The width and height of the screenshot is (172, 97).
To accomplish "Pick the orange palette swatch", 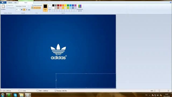I will click(x=63, y=5).
